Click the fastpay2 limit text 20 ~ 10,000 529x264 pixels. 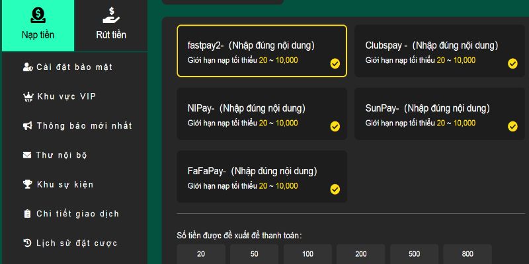pyautogui.click(x=278, y=60)
